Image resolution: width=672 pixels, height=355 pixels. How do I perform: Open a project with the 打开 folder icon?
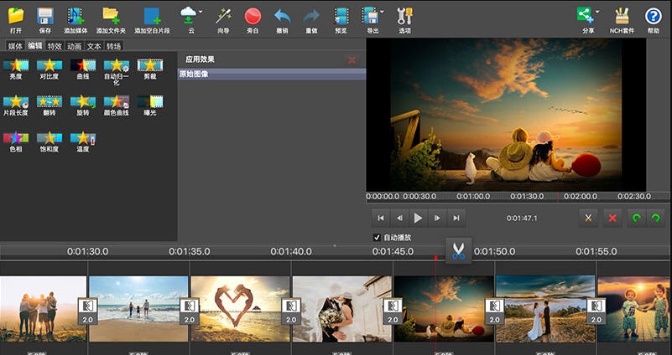(x=16, y=16)
